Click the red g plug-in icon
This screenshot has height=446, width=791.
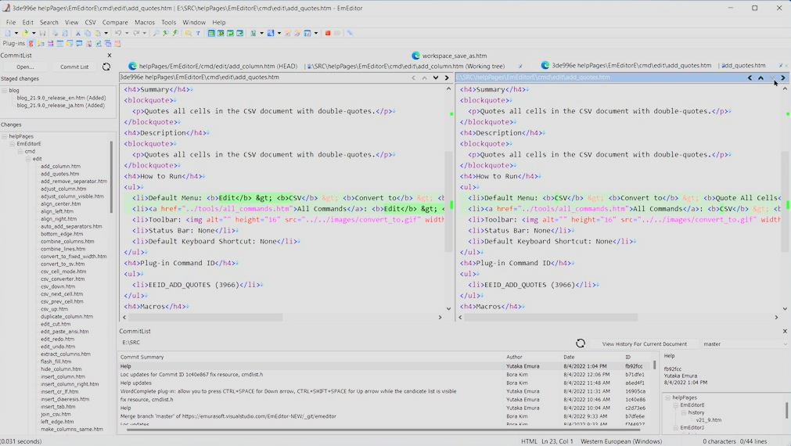[31, 44]
